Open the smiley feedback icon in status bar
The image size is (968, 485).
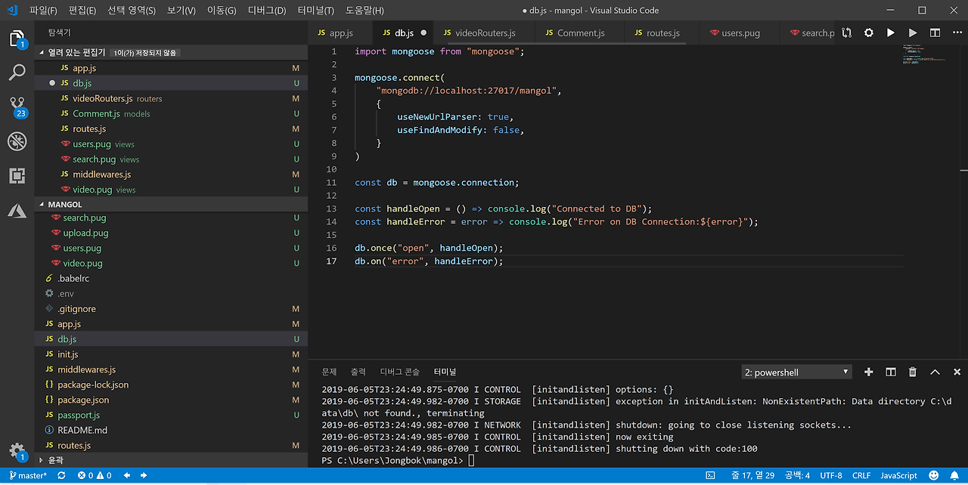click(x=934, y=475)
